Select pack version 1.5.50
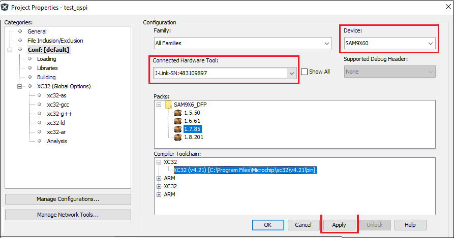The image size is (454, 238). pyautogui.click(x=192, y=113)
